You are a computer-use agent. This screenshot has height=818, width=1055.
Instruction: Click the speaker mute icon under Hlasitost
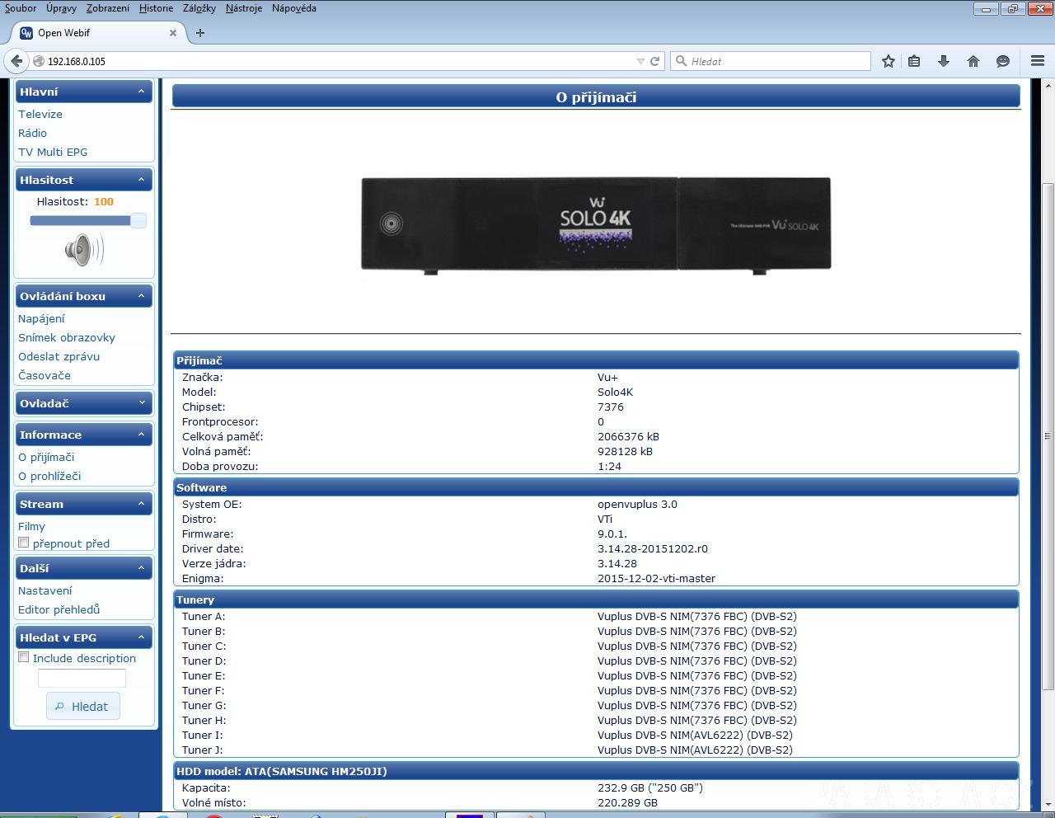coord(84,249)
